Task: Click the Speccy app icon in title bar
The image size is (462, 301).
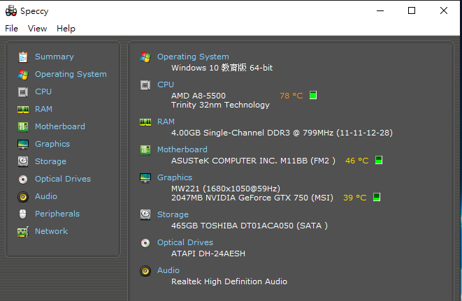Action: click(x=11, y=11)
